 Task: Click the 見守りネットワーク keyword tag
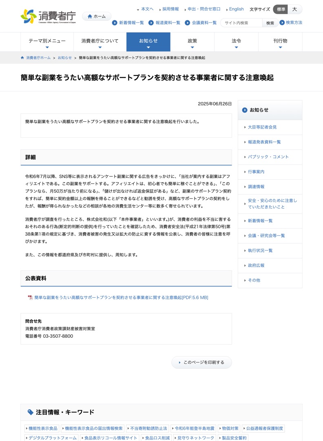tap(195, 438)
